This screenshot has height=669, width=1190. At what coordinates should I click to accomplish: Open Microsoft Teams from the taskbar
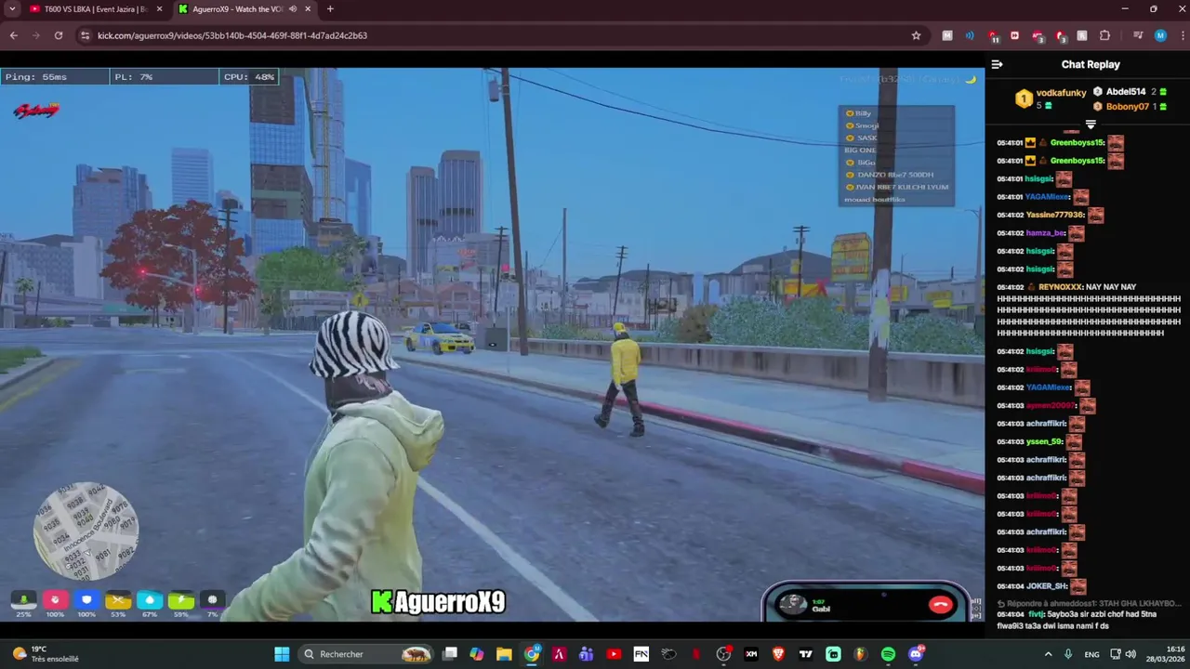[x=586, y=654]
